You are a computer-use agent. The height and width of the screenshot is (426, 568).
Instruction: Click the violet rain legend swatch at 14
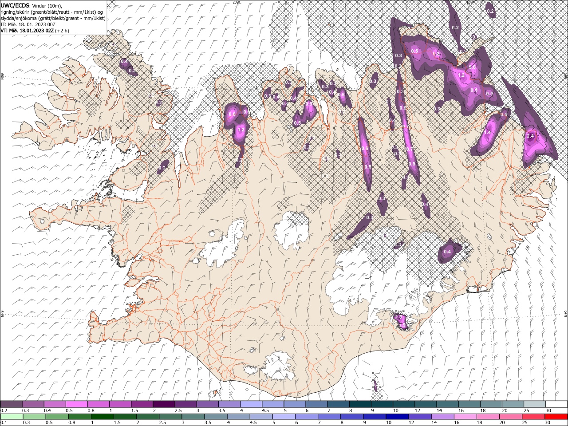click(442, 417)
